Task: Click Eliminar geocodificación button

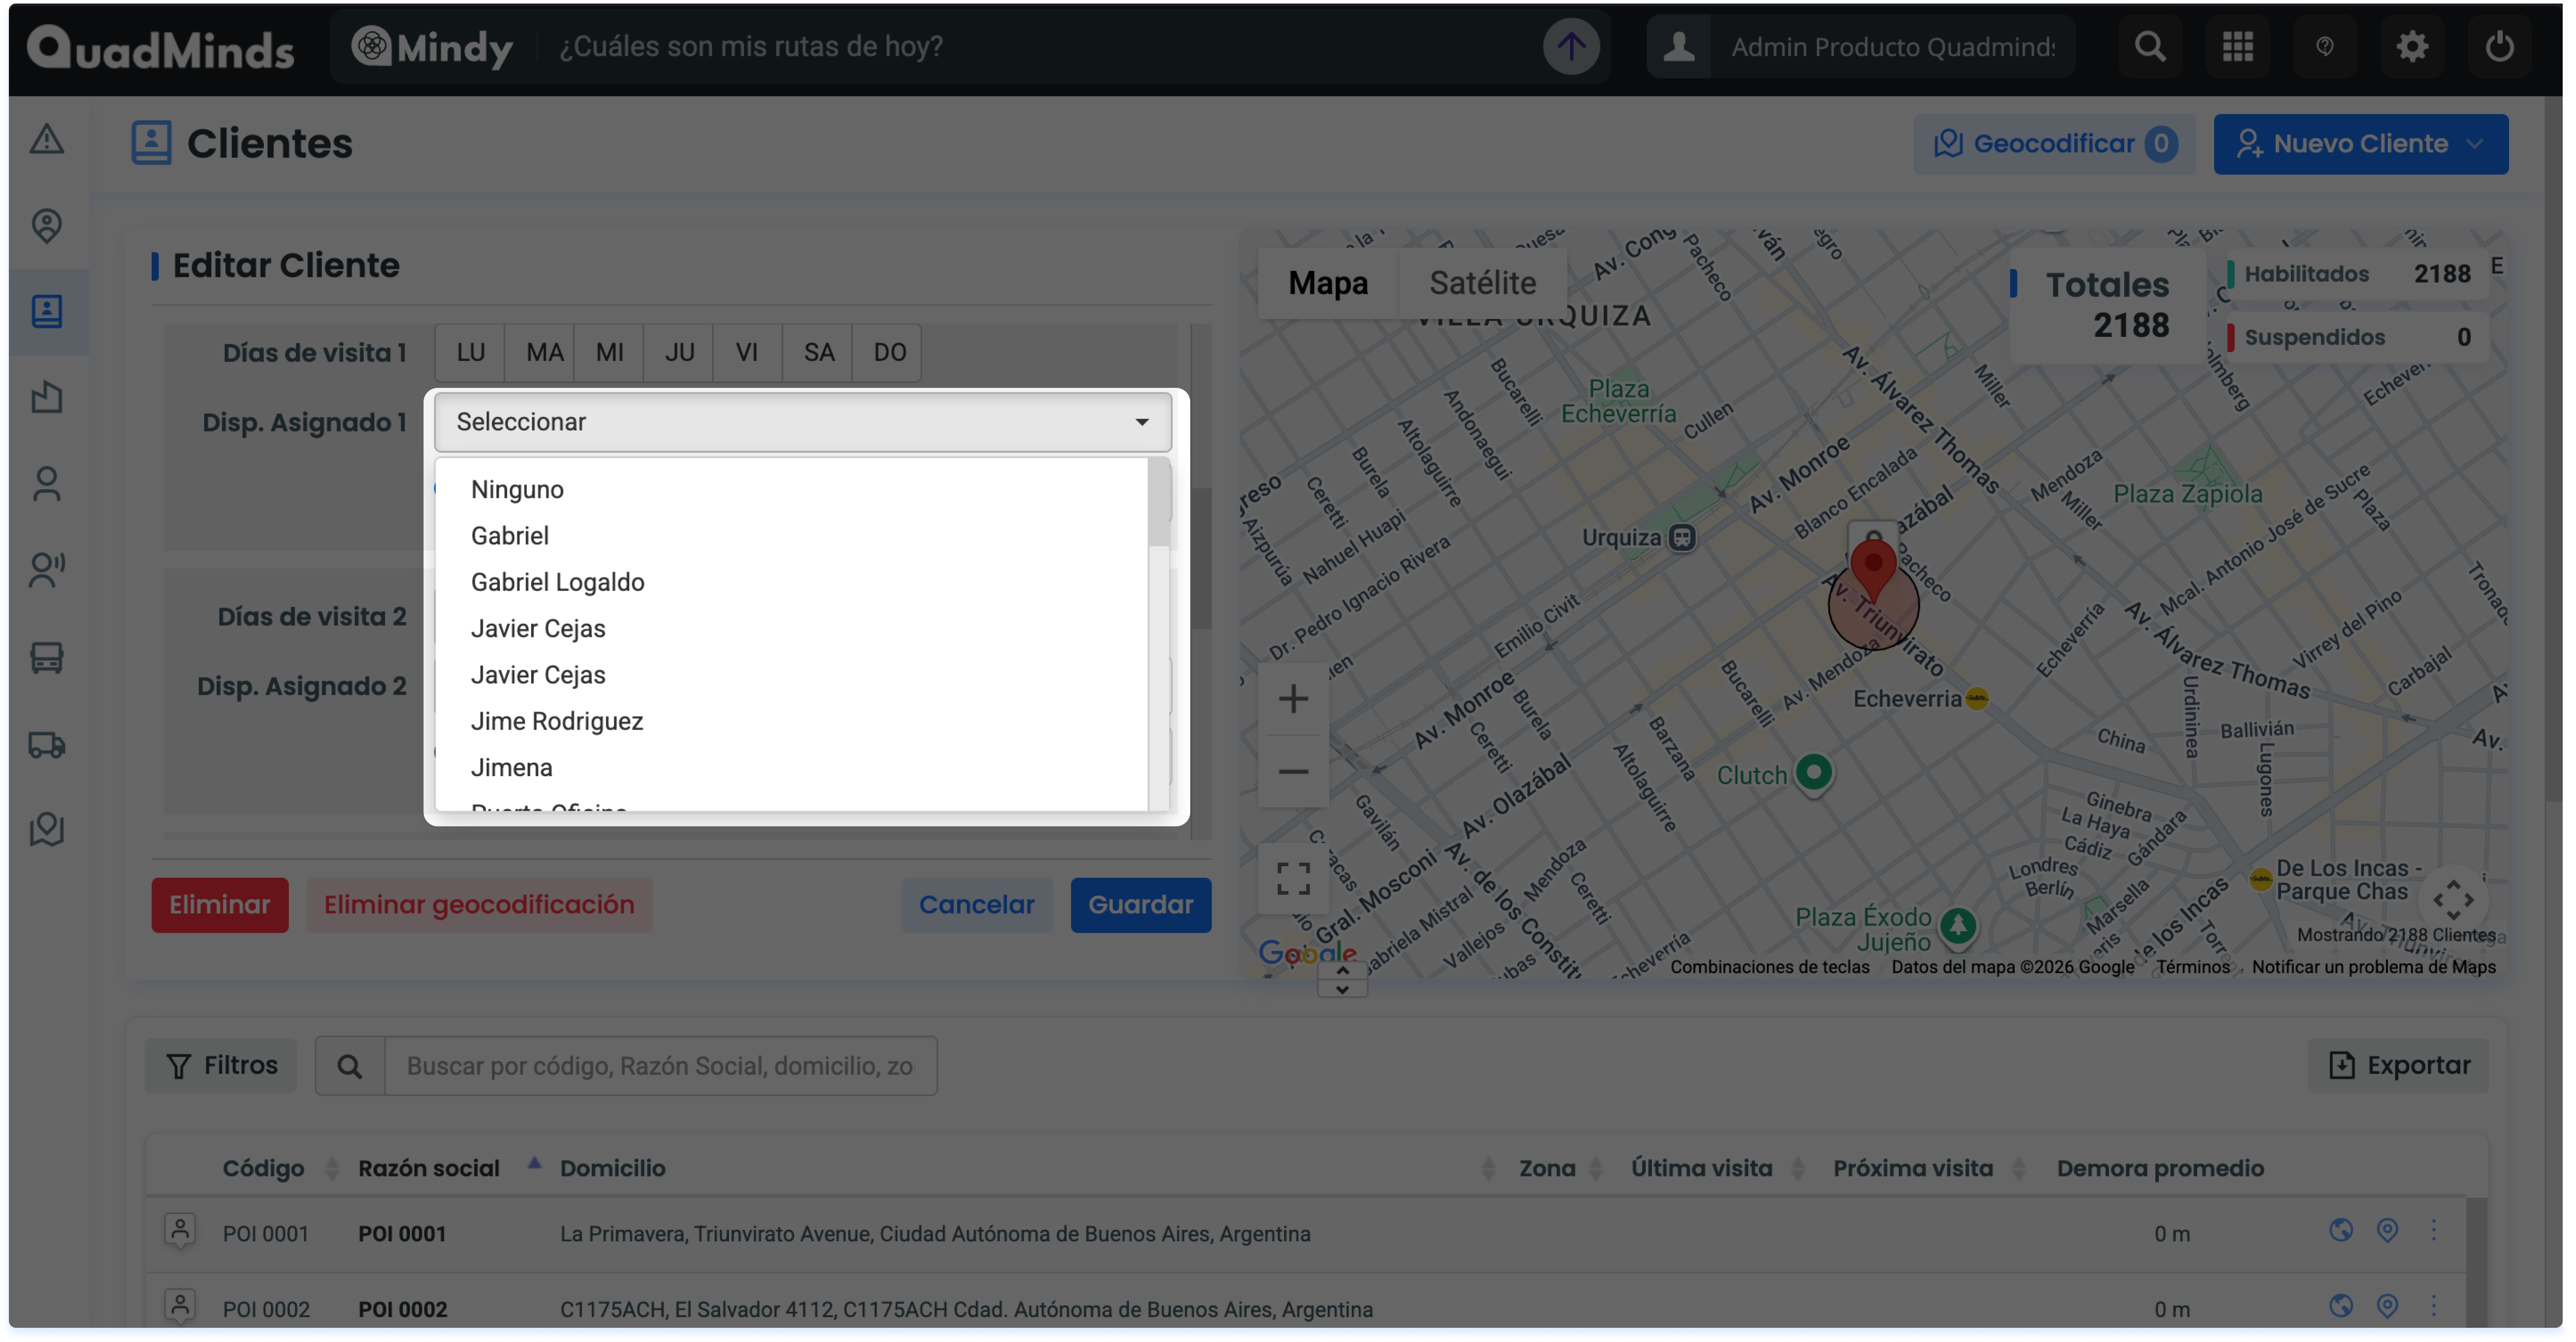Action: [479, 904]
